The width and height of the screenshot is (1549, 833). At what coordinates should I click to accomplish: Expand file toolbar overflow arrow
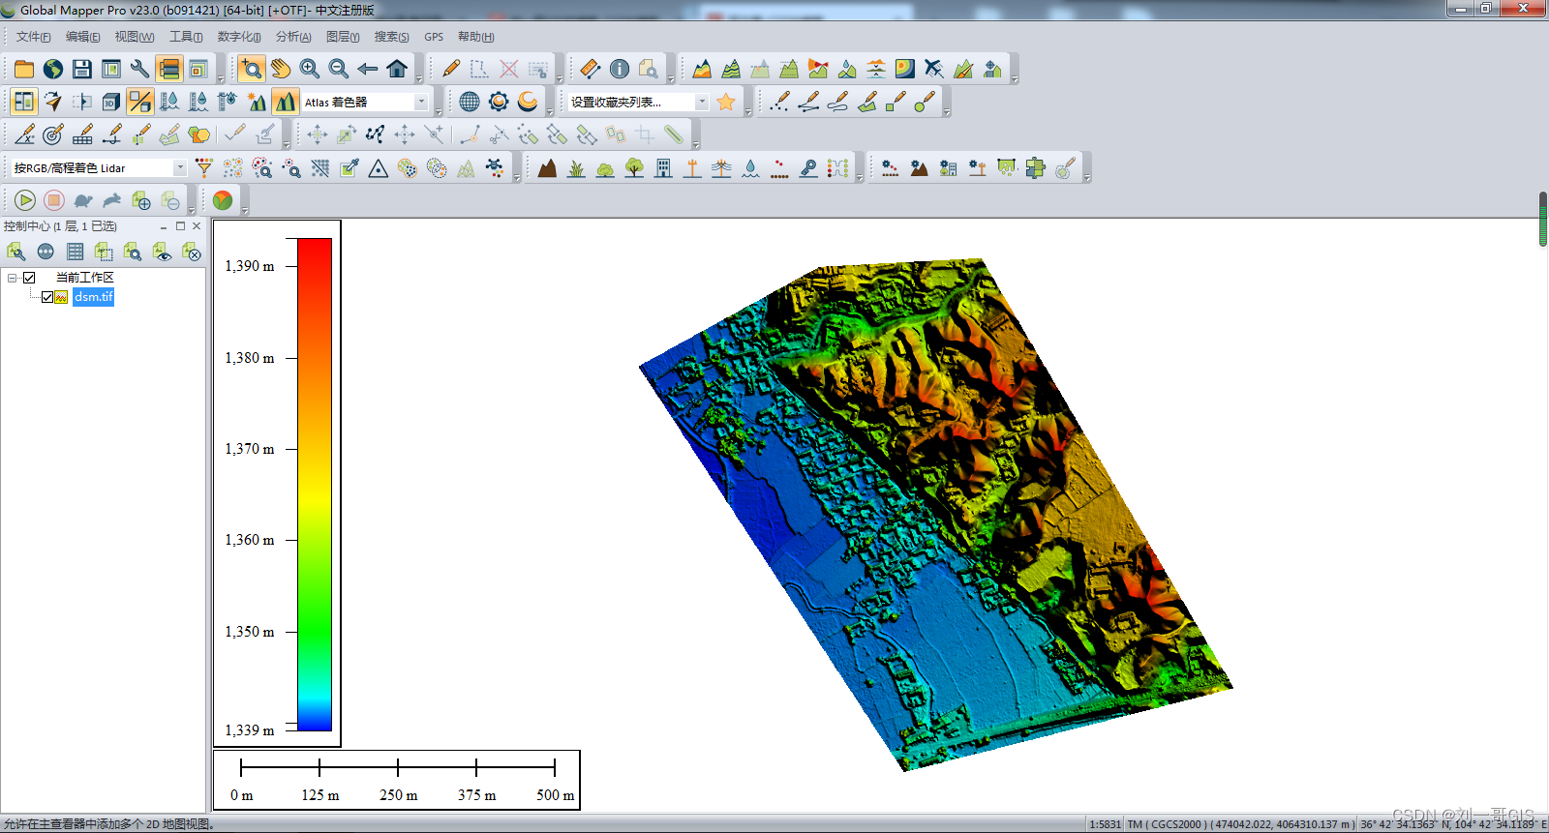point(221,79)
